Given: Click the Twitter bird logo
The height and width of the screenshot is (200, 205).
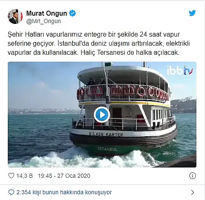Looking at the screenshot, I should [x=192, y=14].
